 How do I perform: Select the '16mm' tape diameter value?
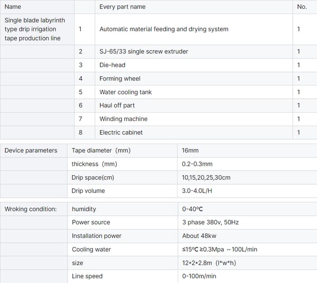click(x=190, y=151)
